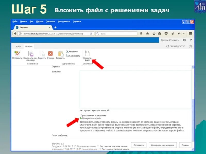Viewport: 206px width, 154px height.
Task: Click the Заметки field label
Action: pos(56,72)
